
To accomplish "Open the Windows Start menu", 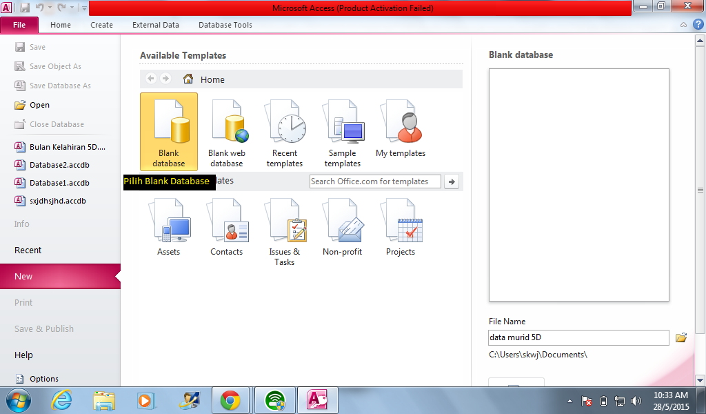I will 19,400.
